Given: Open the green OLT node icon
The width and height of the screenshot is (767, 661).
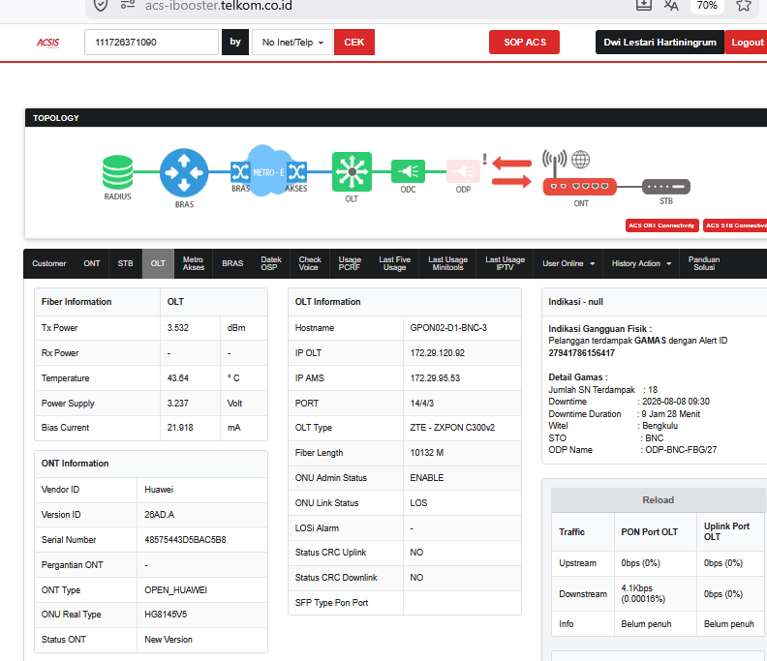Looking at the screenshot, I should pyautogui.click(x=352, y=171).
